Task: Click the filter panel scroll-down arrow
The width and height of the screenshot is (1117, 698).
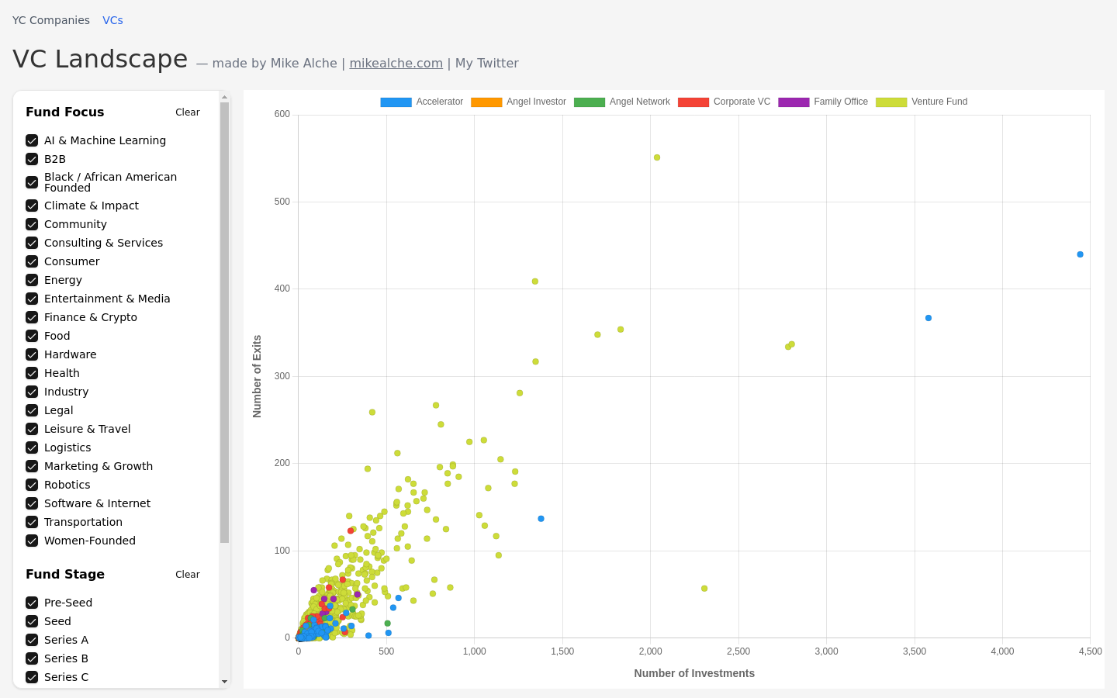Action: click(x=225, y=682)
